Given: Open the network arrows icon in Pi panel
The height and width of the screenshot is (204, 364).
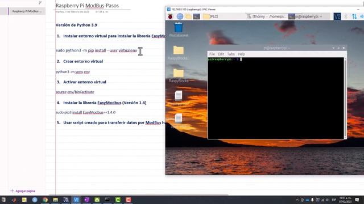Looking at the screenshot, I should coord(354,16).
